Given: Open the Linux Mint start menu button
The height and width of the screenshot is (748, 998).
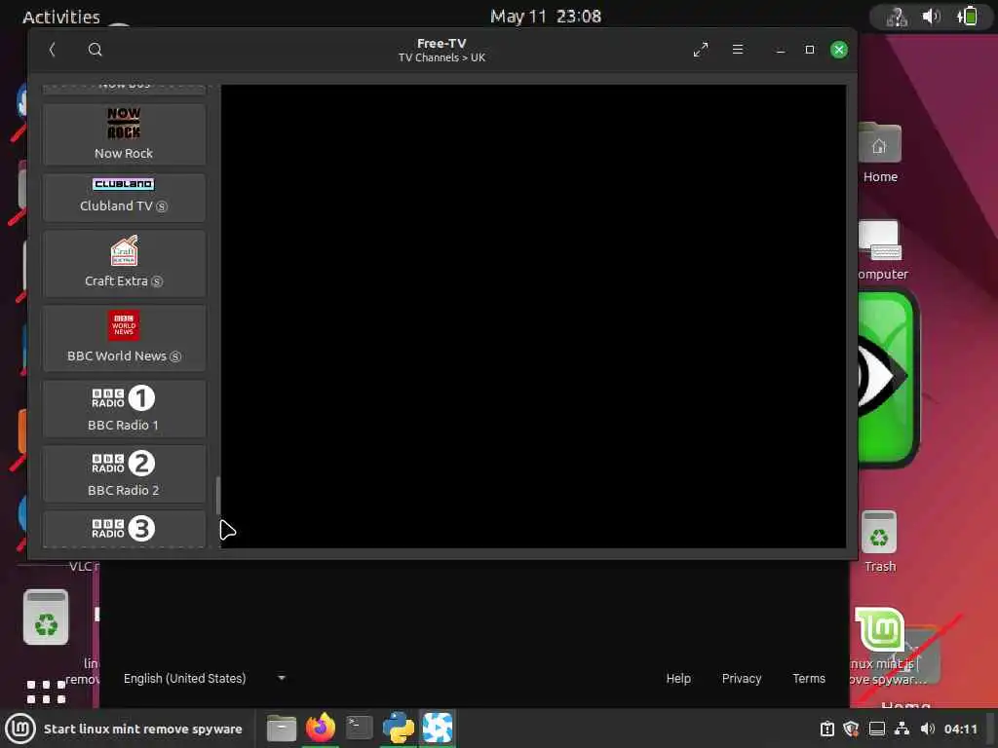Looking at the screenshot, I should (20, 729).
